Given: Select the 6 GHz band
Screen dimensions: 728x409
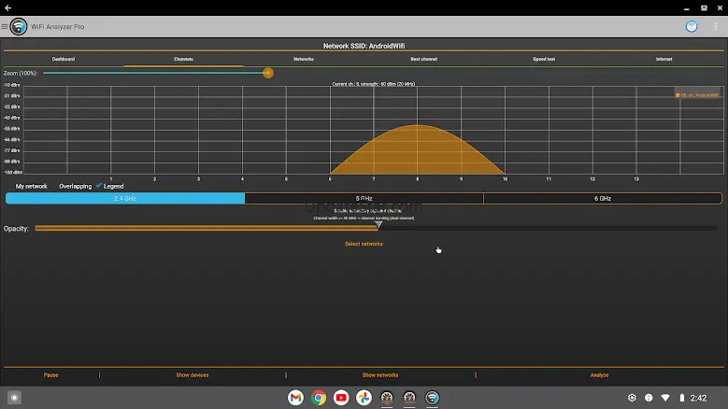Looking at the screenshot, I should pyautogui.click(x=603, y=199).
